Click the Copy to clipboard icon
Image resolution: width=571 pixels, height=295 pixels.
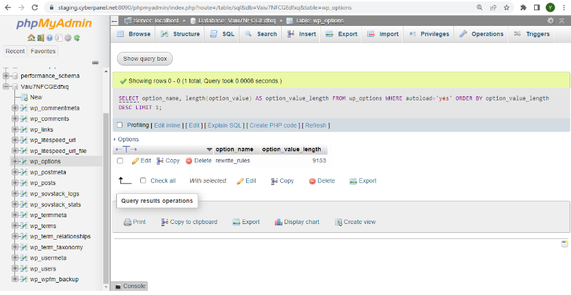[165, 222]
